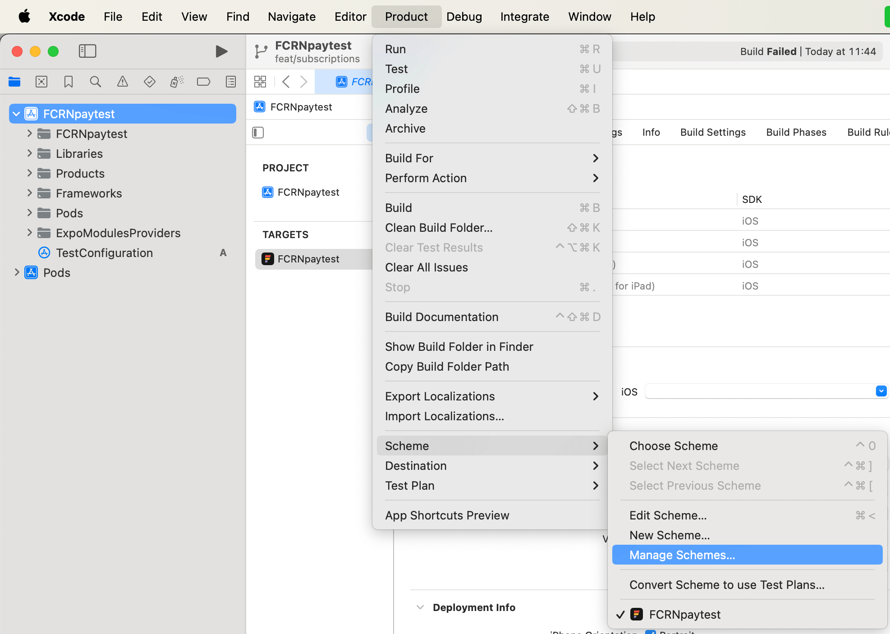Switch to the Build Phases tab
The height and width of the screenshot is (634, 890).
796,132
